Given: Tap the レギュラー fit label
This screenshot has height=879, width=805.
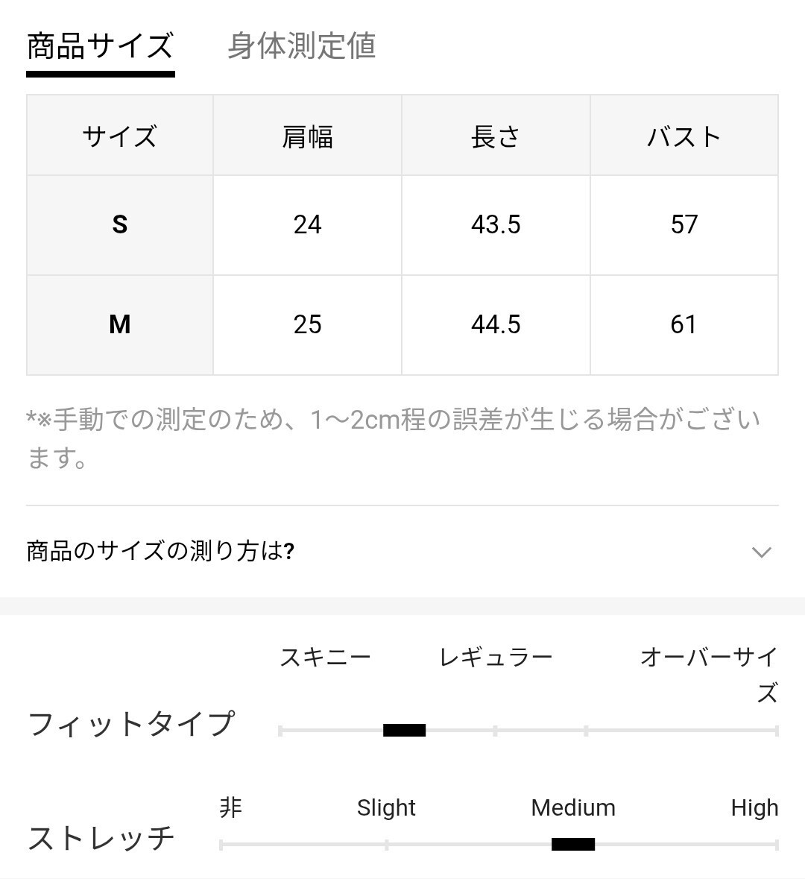Looking at the screenshot, I should tap(496, 658).
